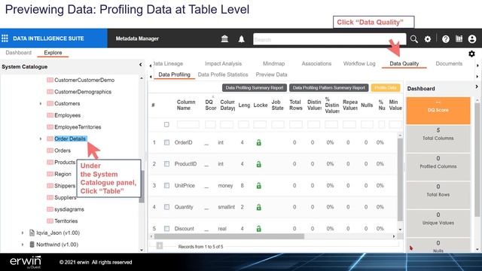Click the gear icon below header

471,53
